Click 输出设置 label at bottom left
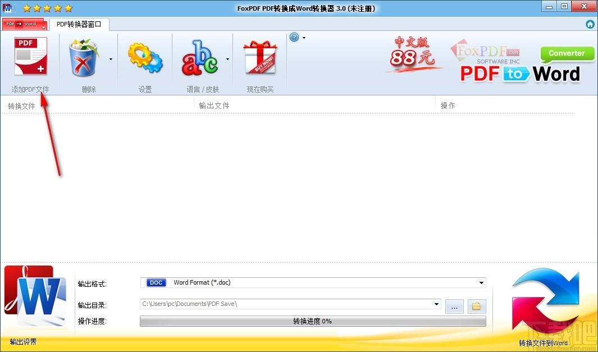Screen dimensions: 598x352 click(x=23, y=342)
